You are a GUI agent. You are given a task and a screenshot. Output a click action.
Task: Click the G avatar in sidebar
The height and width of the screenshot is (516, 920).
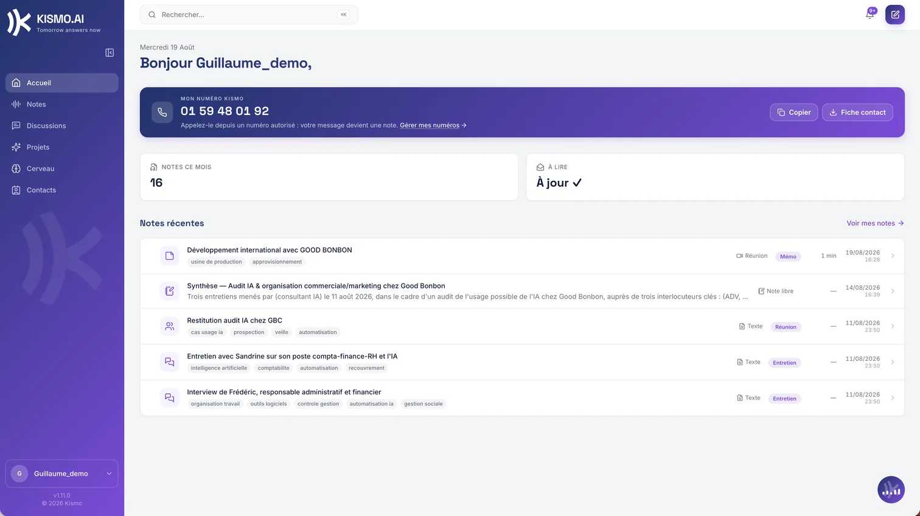tap(19, 474)
